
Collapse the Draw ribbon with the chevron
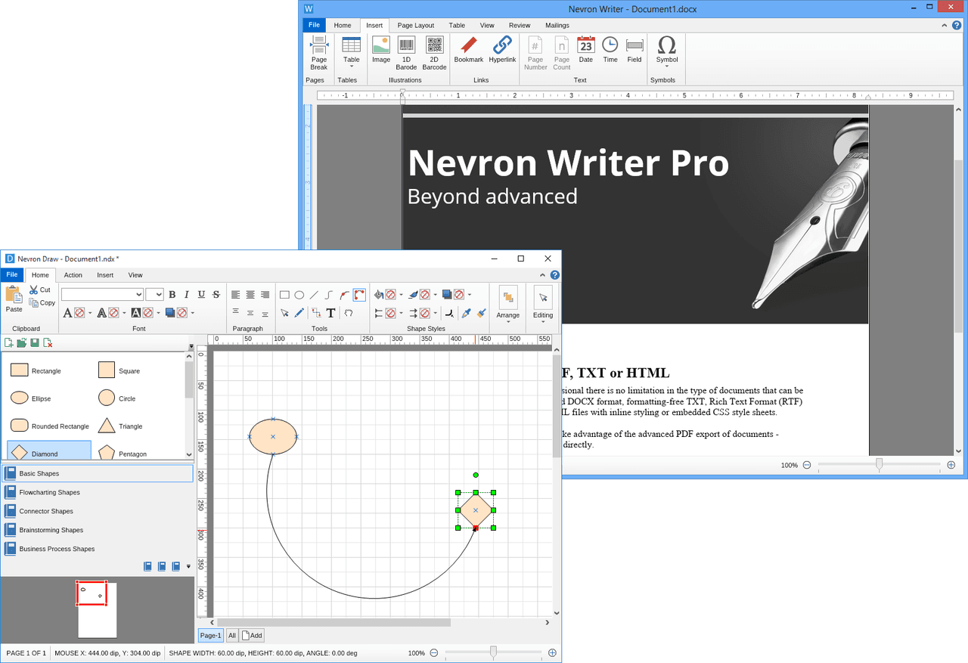(x=542, y=275)
